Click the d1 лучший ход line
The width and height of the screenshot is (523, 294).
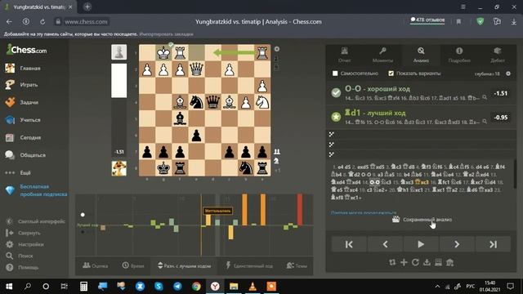(421, 117)
